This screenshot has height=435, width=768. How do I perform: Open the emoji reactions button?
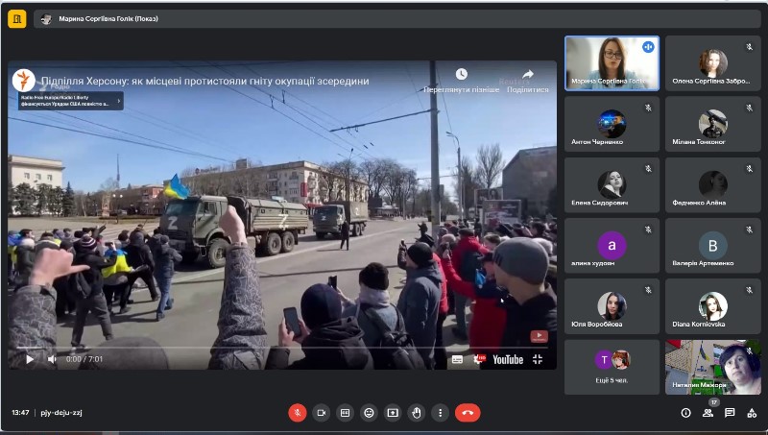(369, 413)
